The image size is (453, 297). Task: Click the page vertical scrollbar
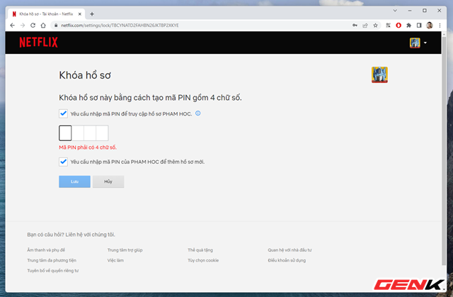pos(444,150)
